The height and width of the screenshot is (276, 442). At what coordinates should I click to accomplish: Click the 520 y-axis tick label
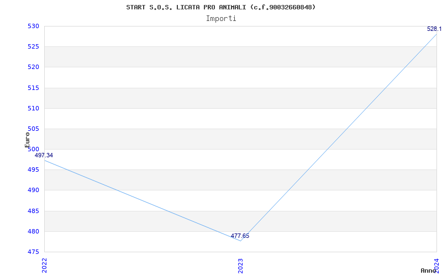point(33,67)
